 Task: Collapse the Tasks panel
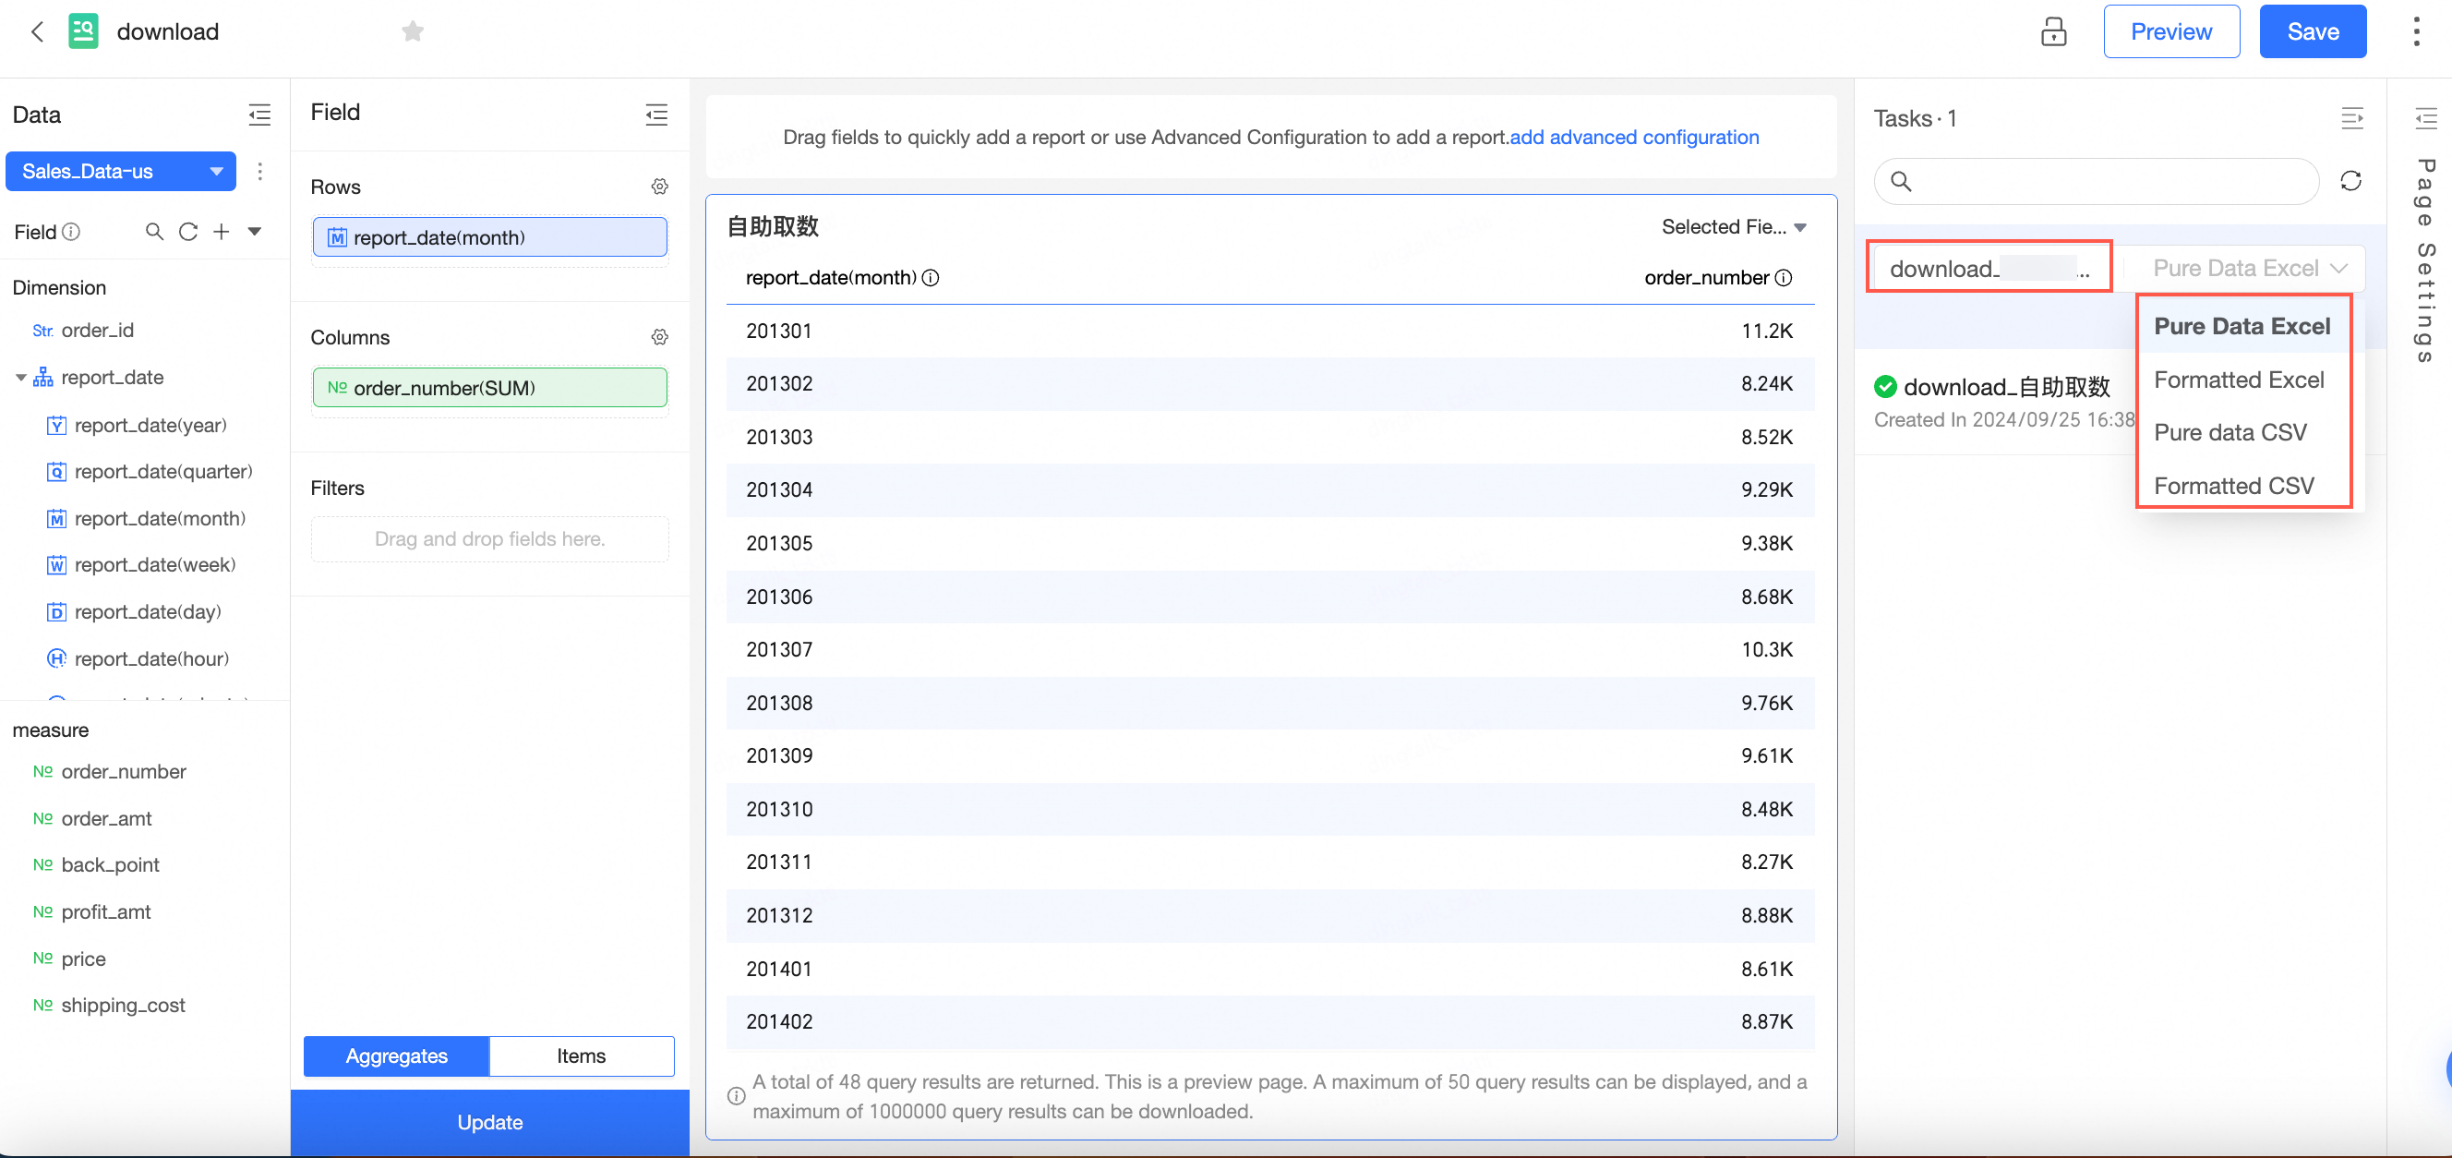[x=2351, y=119]
